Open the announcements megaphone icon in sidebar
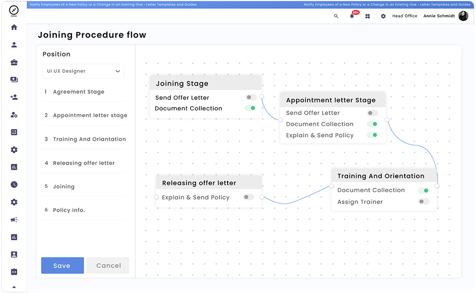The width and height of the screenshot is (476, 293). 14,220
